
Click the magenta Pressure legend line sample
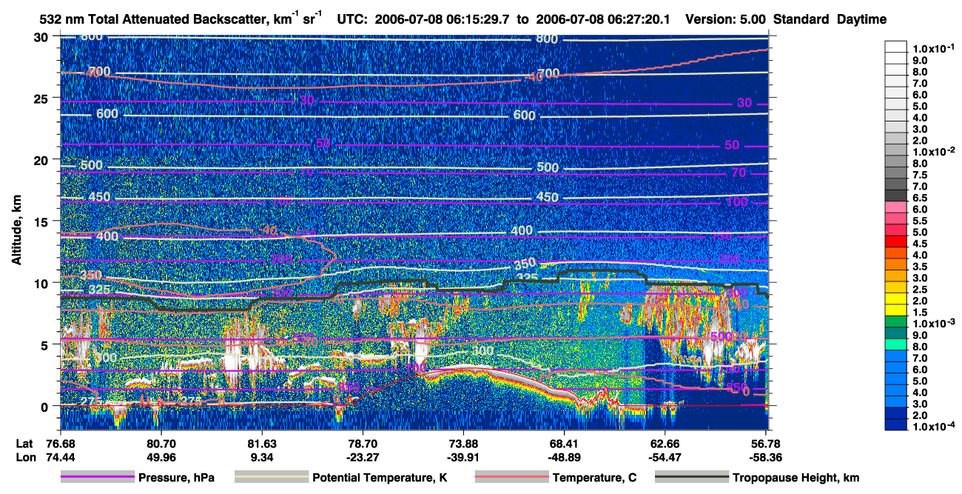(97, 478)
